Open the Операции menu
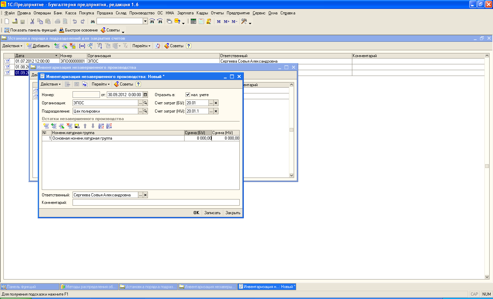Screen dimensions: 493x299 pos(42,13)
